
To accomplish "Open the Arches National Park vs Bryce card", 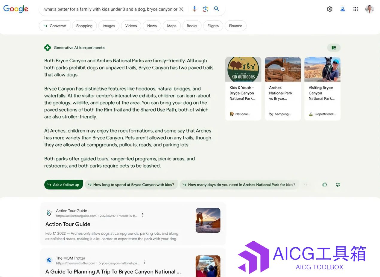I will click(x=283, y=89).
